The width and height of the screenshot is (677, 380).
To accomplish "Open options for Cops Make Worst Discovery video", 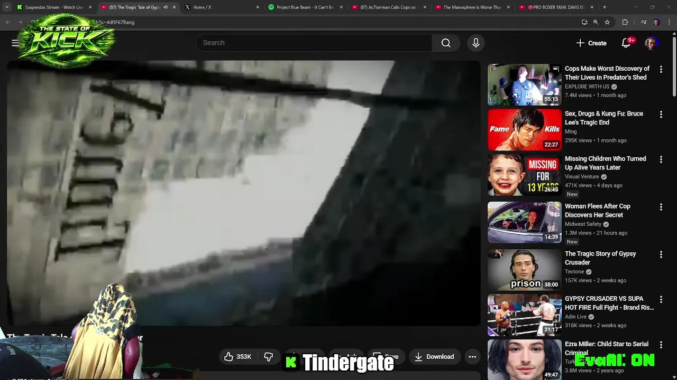I will tap(661, 70).
